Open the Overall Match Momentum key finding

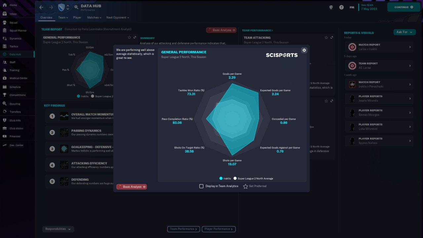coord(79,116)
